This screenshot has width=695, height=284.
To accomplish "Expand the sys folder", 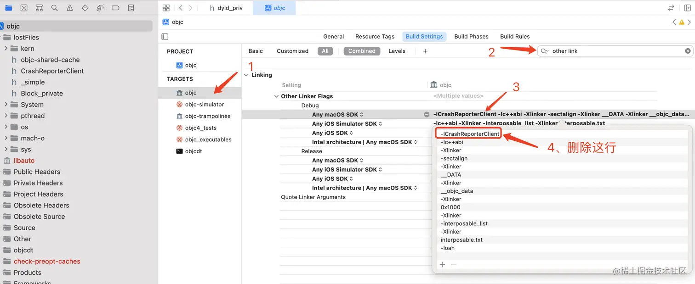I will pos(6,150).
